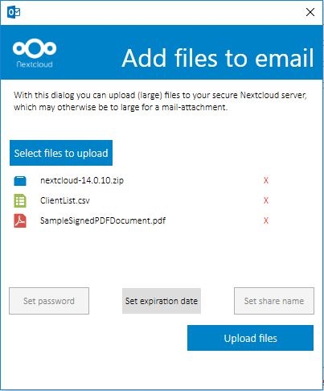324x391 pixels.
Task: Select the SampleSignedPDFDocument.pdf file name
Action: (x=103, y=220)
